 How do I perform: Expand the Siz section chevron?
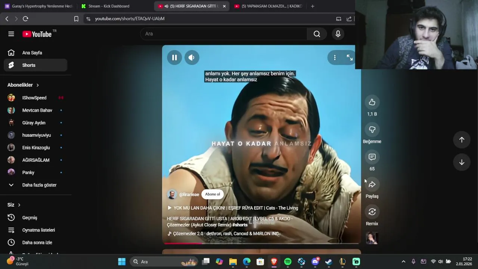19,205
